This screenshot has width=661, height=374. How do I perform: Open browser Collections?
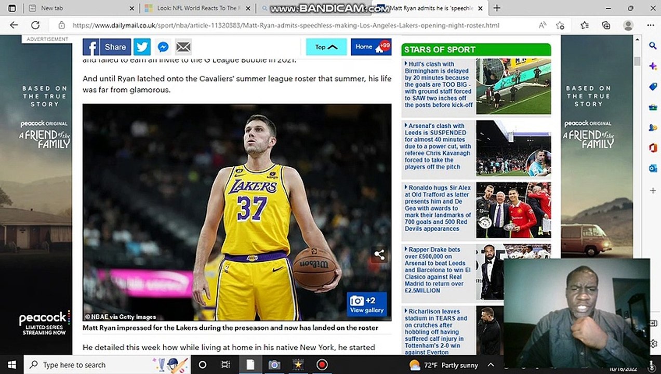pyautogui.click(x=606, y=25)
